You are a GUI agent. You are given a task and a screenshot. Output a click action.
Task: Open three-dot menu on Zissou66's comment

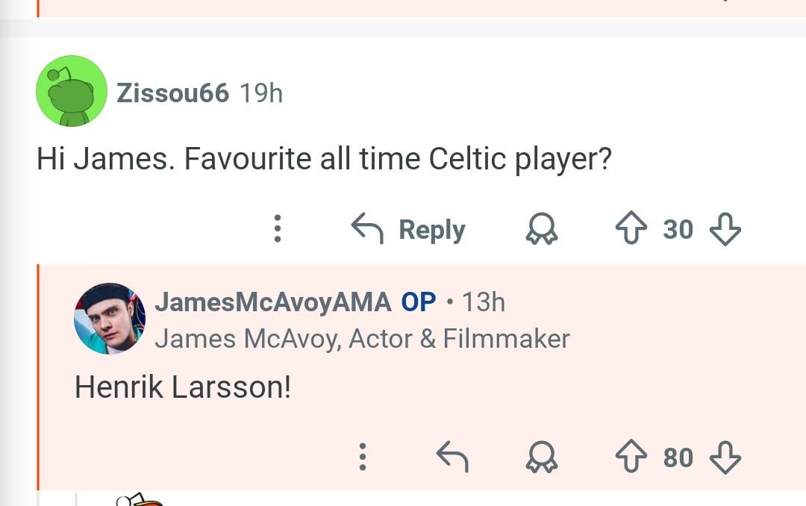pyautogui.click(x=278, y=229)
